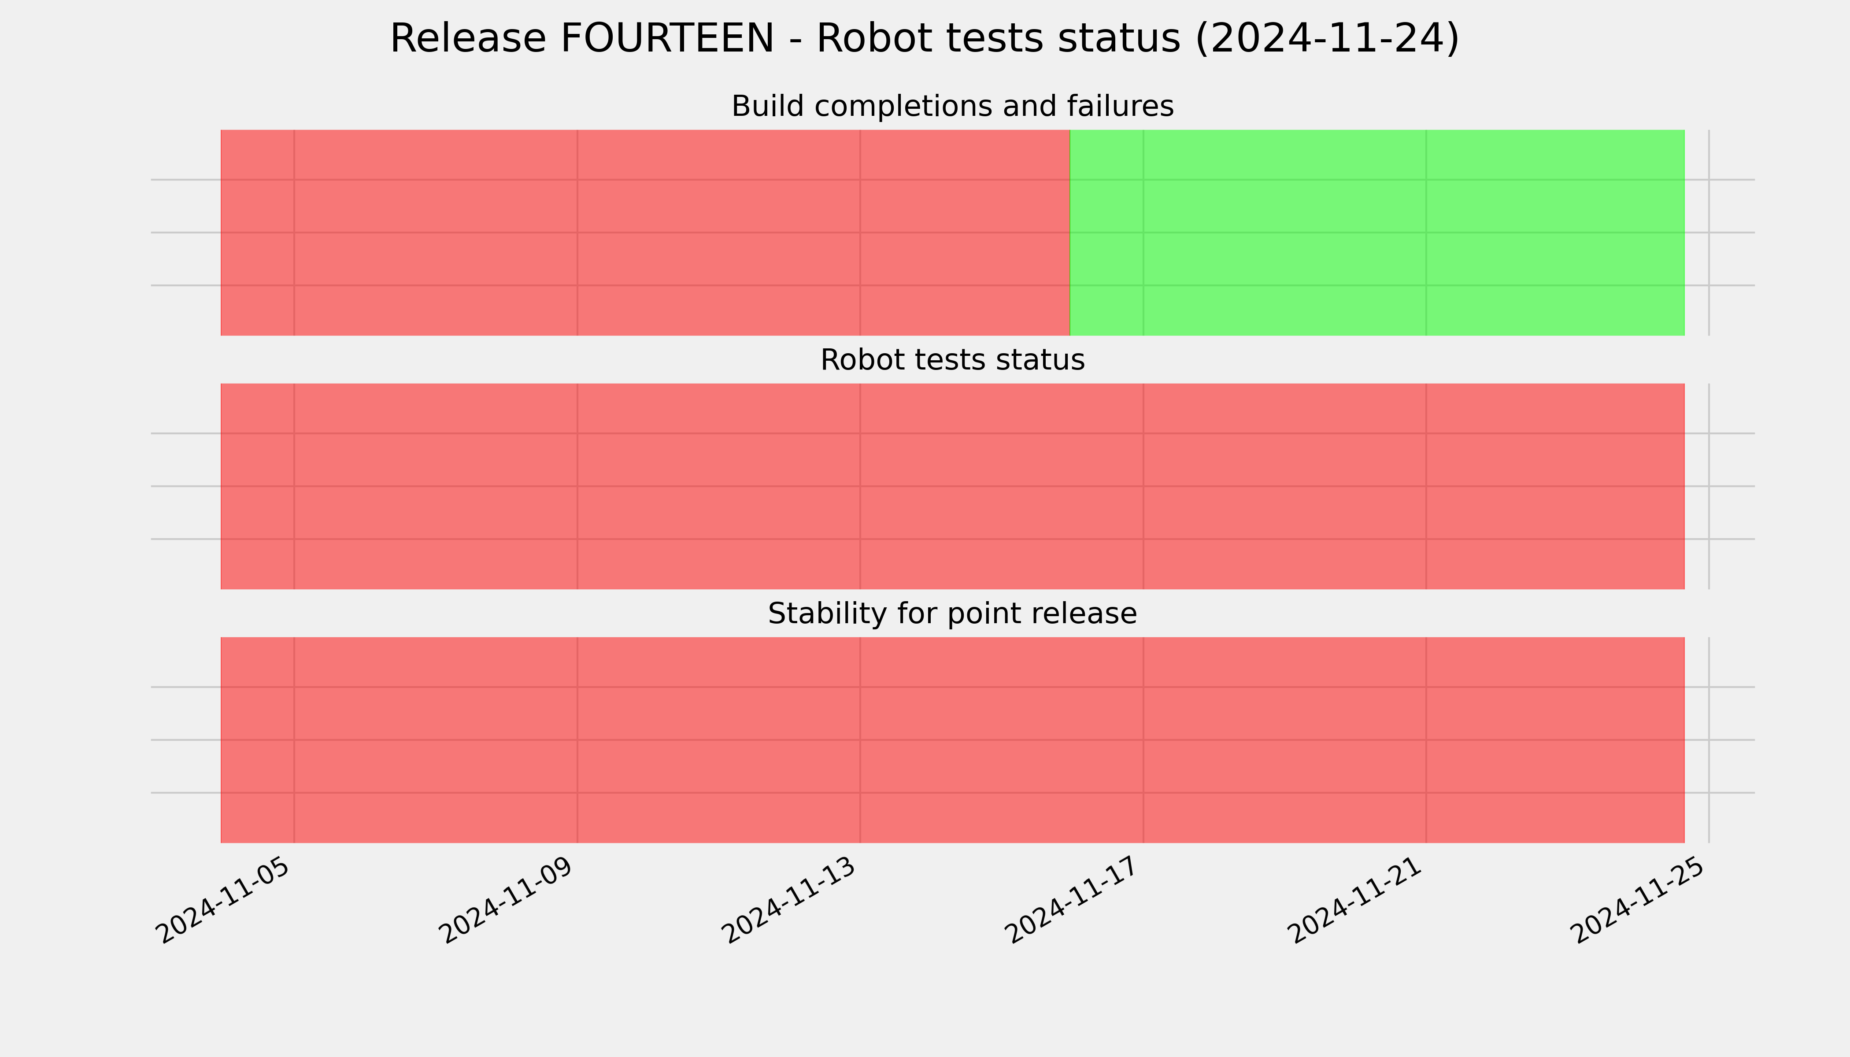Click the middle 'Robot tests status' subplot title
The width and height of the screenshot is (1850, 1057).
952,360
